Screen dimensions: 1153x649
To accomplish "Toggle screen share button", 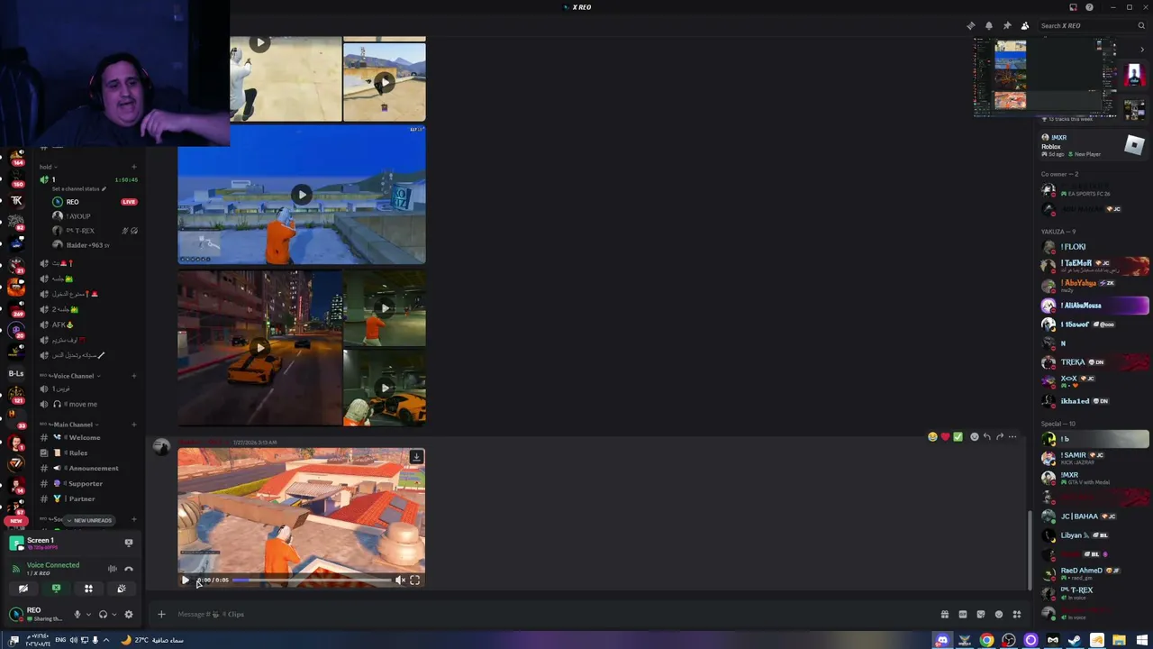I will tap(56, 589).
